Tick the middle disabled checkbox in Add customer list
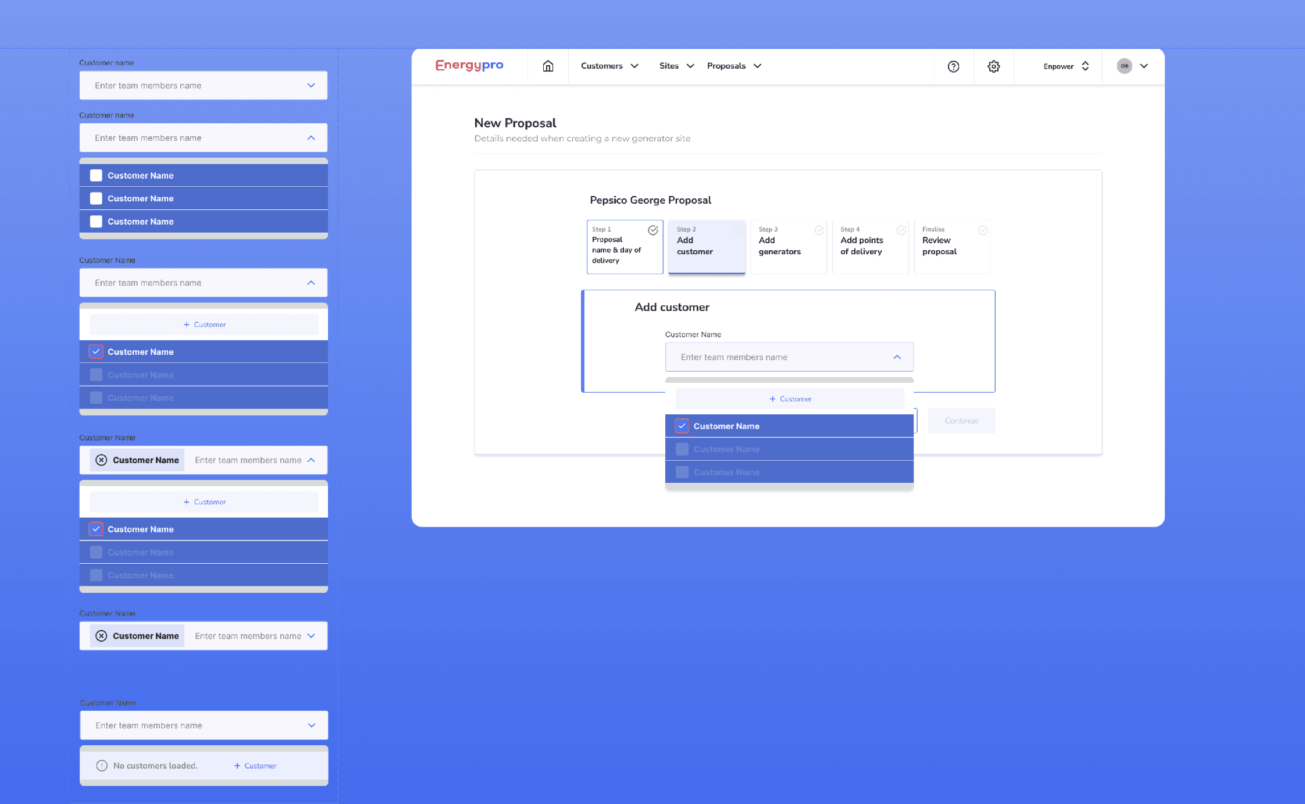This screenshot has height=804, width=1305. (x=682, y=449)
